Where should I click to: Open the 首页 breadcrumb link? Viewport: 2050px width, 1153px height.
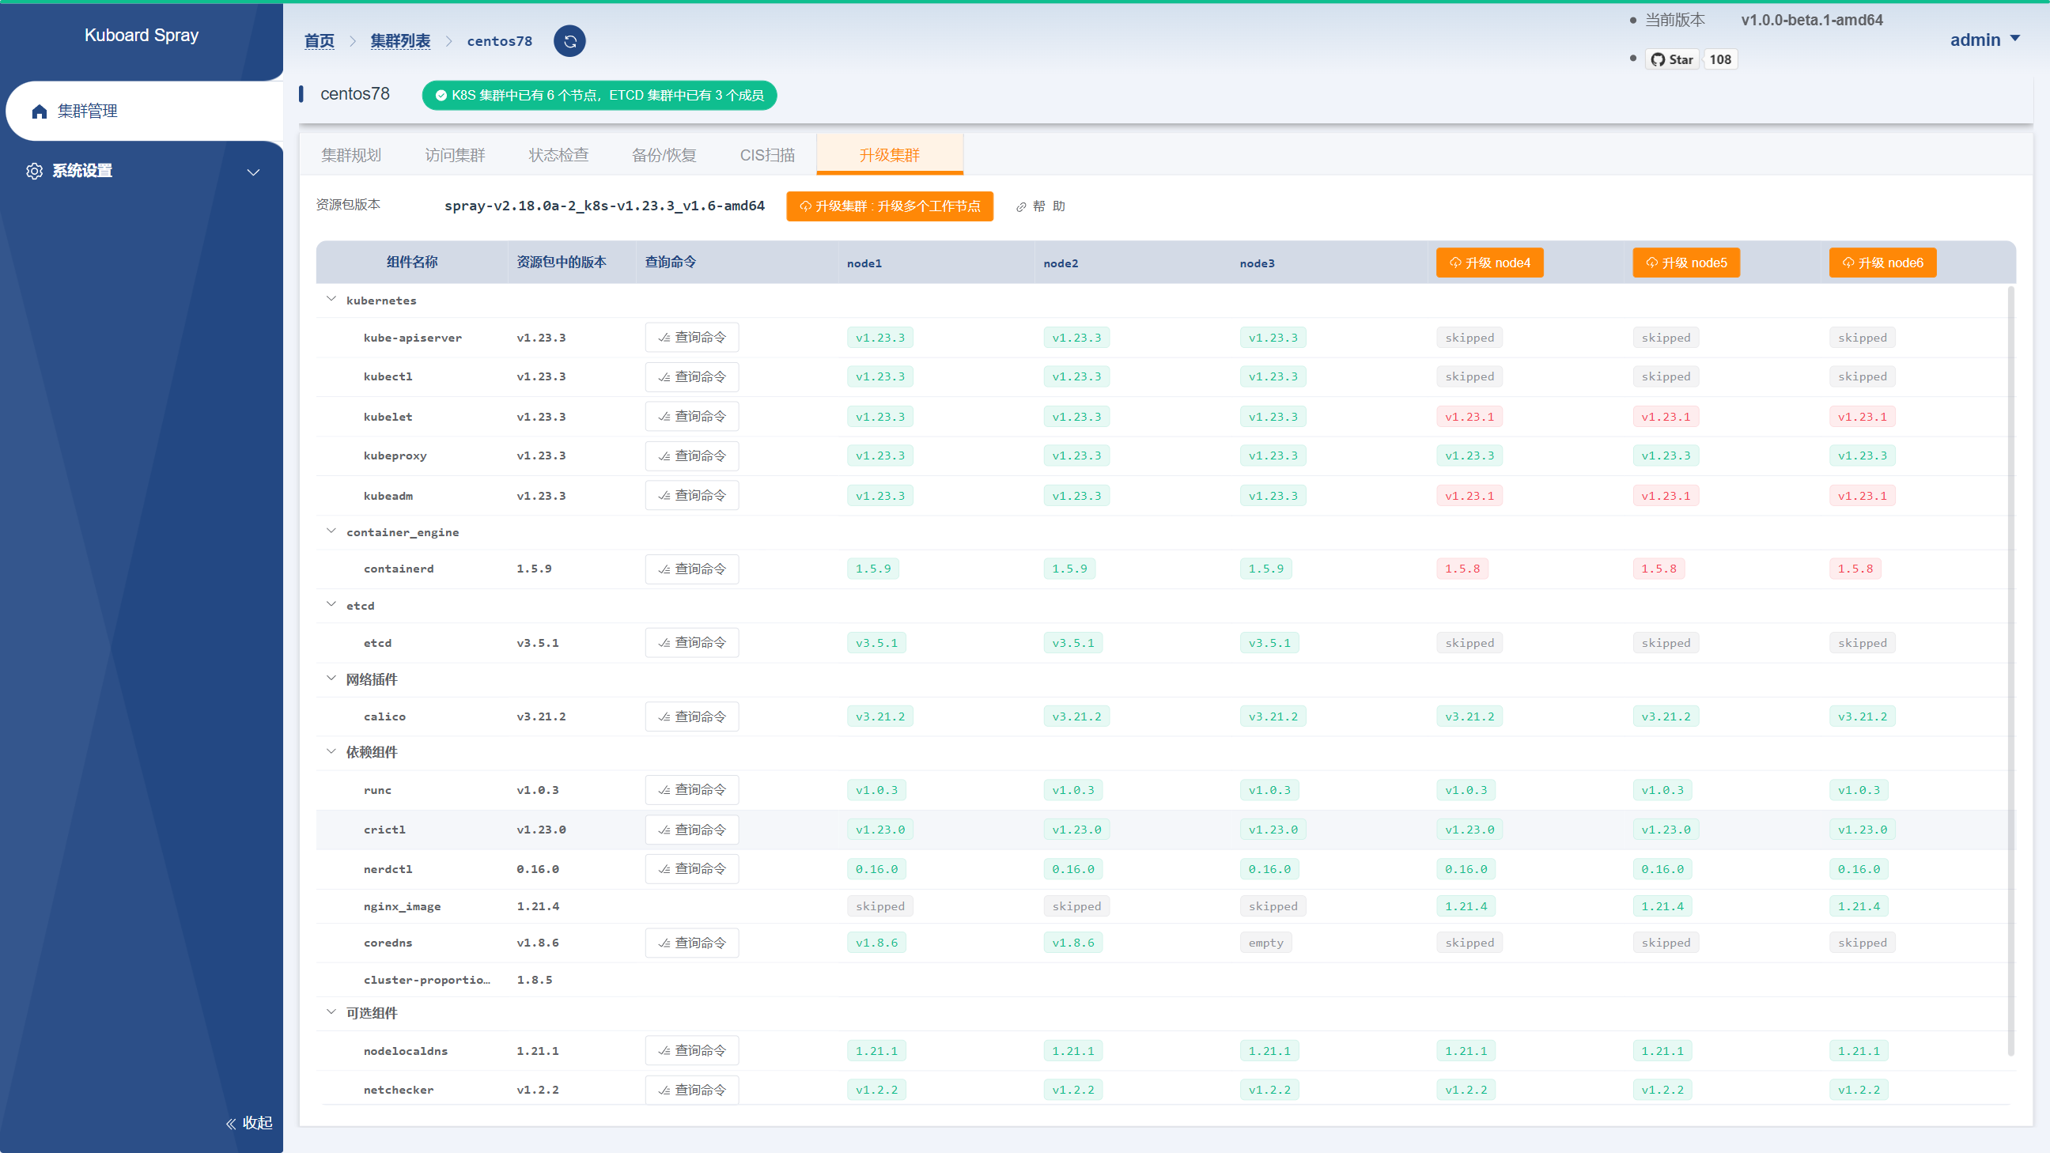pyautogui.click(x=319, y=41)
